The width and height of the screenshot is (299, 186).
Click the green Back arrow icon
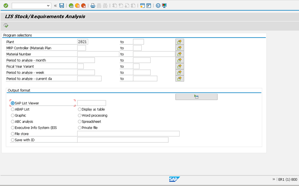point(71,6)
